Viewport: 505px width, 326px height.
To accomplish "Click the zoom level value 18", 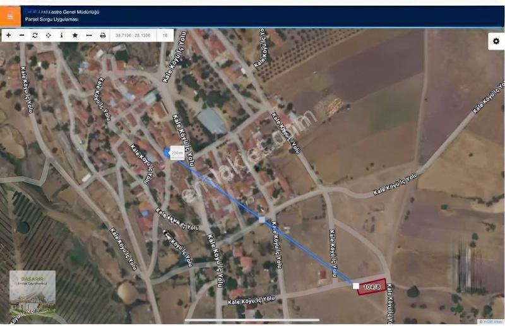I will tap(165, 35).
